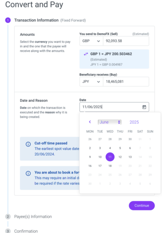Click the buy amount field showing 18,465,081

click(126, 82)
